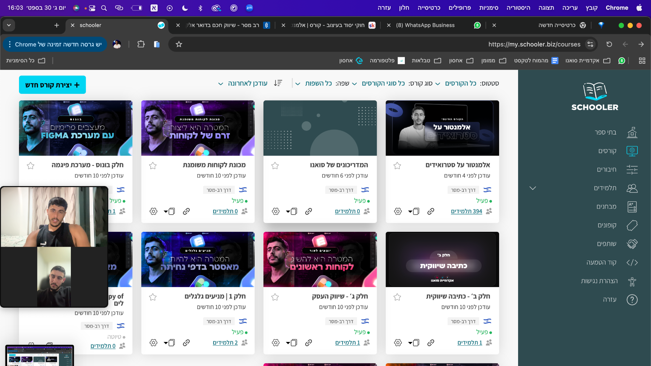The width and height of the screenshot is (651, 366).
Task: Open the היסטוריה menu in menu bar
Action: (x=518, y=8)
